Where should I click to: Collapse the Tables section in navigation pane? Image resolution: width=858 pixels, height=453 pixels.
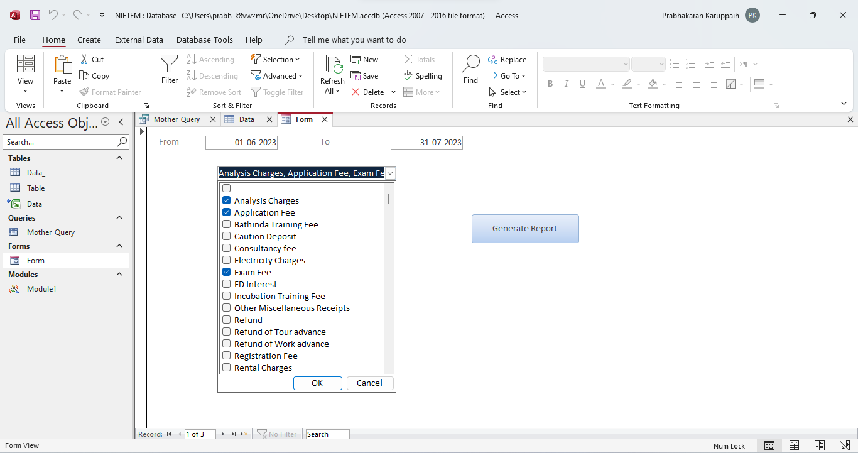119,158
